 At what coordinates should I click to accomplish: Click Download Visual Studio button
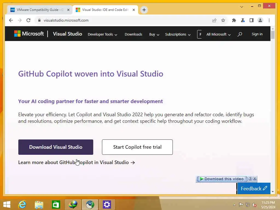(x=56, y=147)
